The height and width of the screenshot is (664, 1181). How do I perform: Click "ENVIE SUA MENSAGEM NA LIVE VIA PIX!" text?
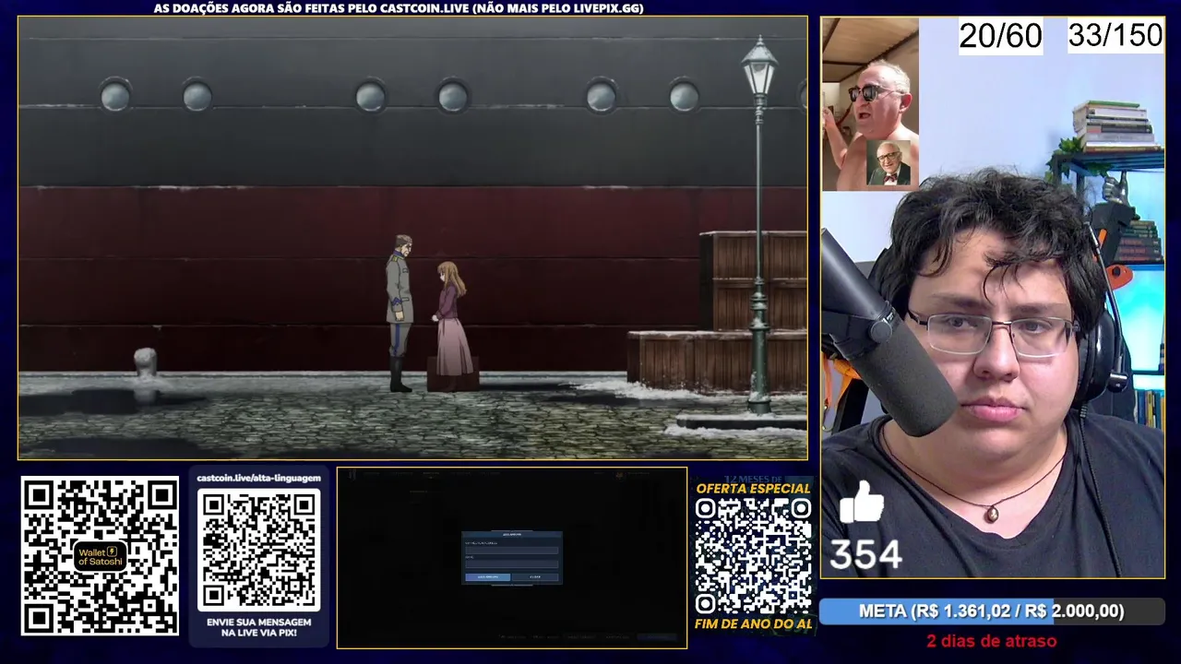click(x=259, y=628)
